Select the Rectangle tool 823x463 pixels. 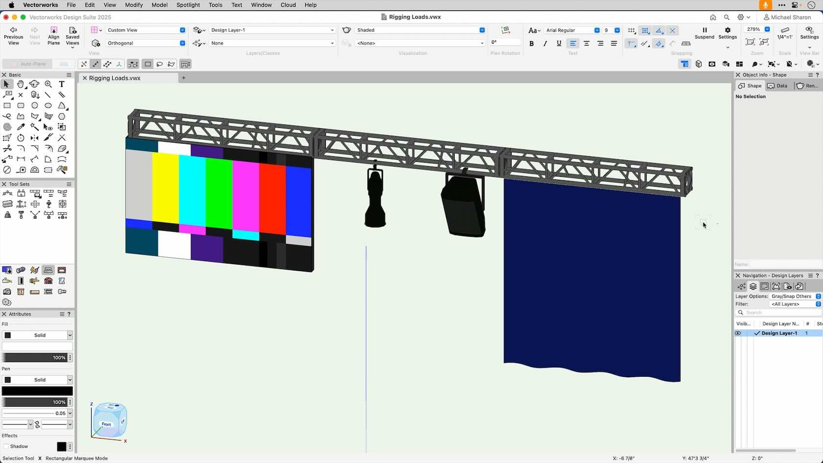pyautogui.click(x=7, y=106)
